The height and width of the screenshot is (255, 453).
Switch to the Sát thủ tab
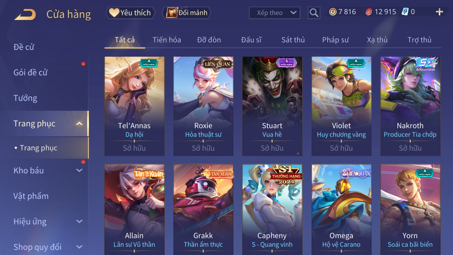[x=293, y=40]
